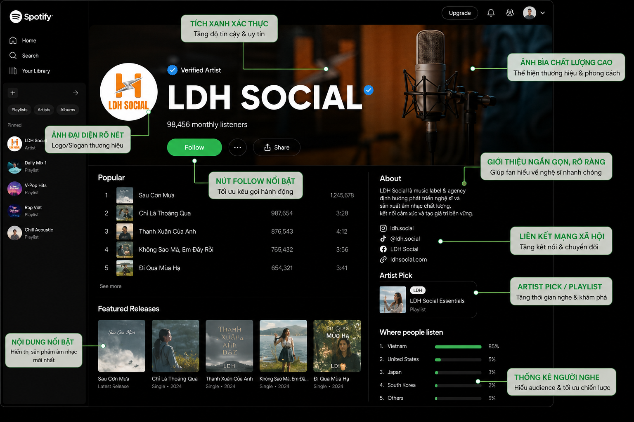The width and height of the screenshot is (634, 422).
Task: Select the Albums filter chip
Action: point(68,110)
